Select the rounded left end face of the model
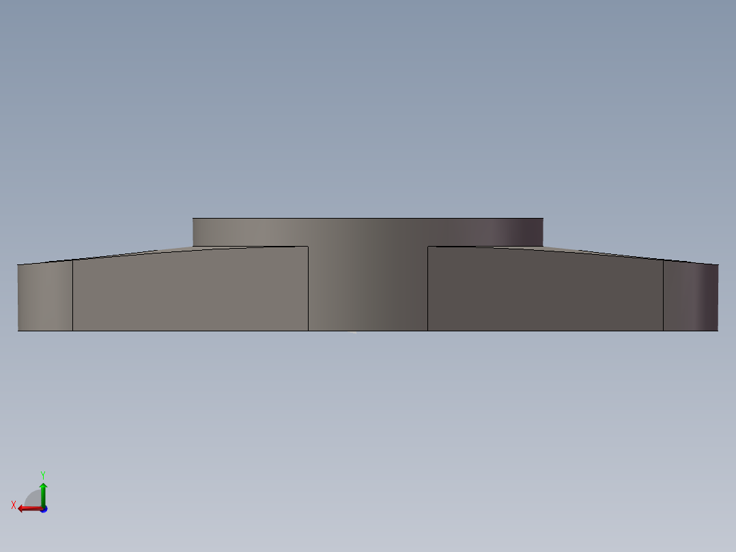 click(x=45, y=296)
